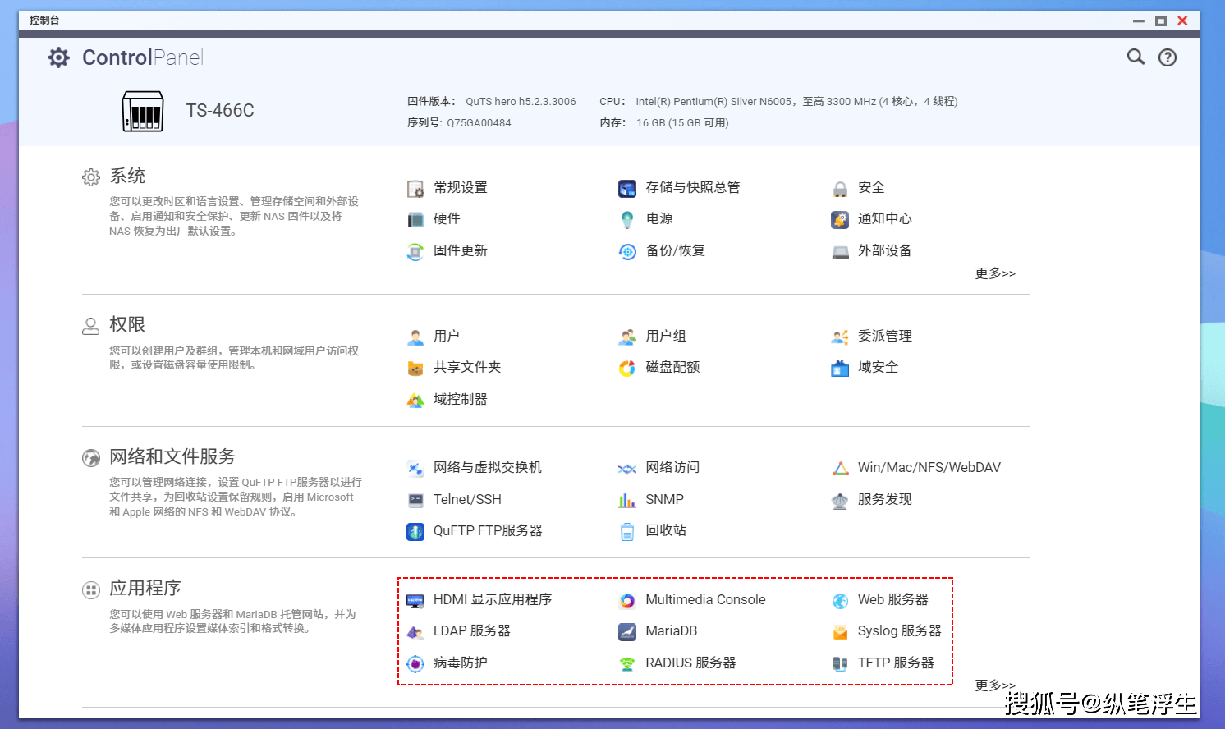
Task: Click memory value 16 GB (15 GB 可用)
Action: (x=682, y=123)
